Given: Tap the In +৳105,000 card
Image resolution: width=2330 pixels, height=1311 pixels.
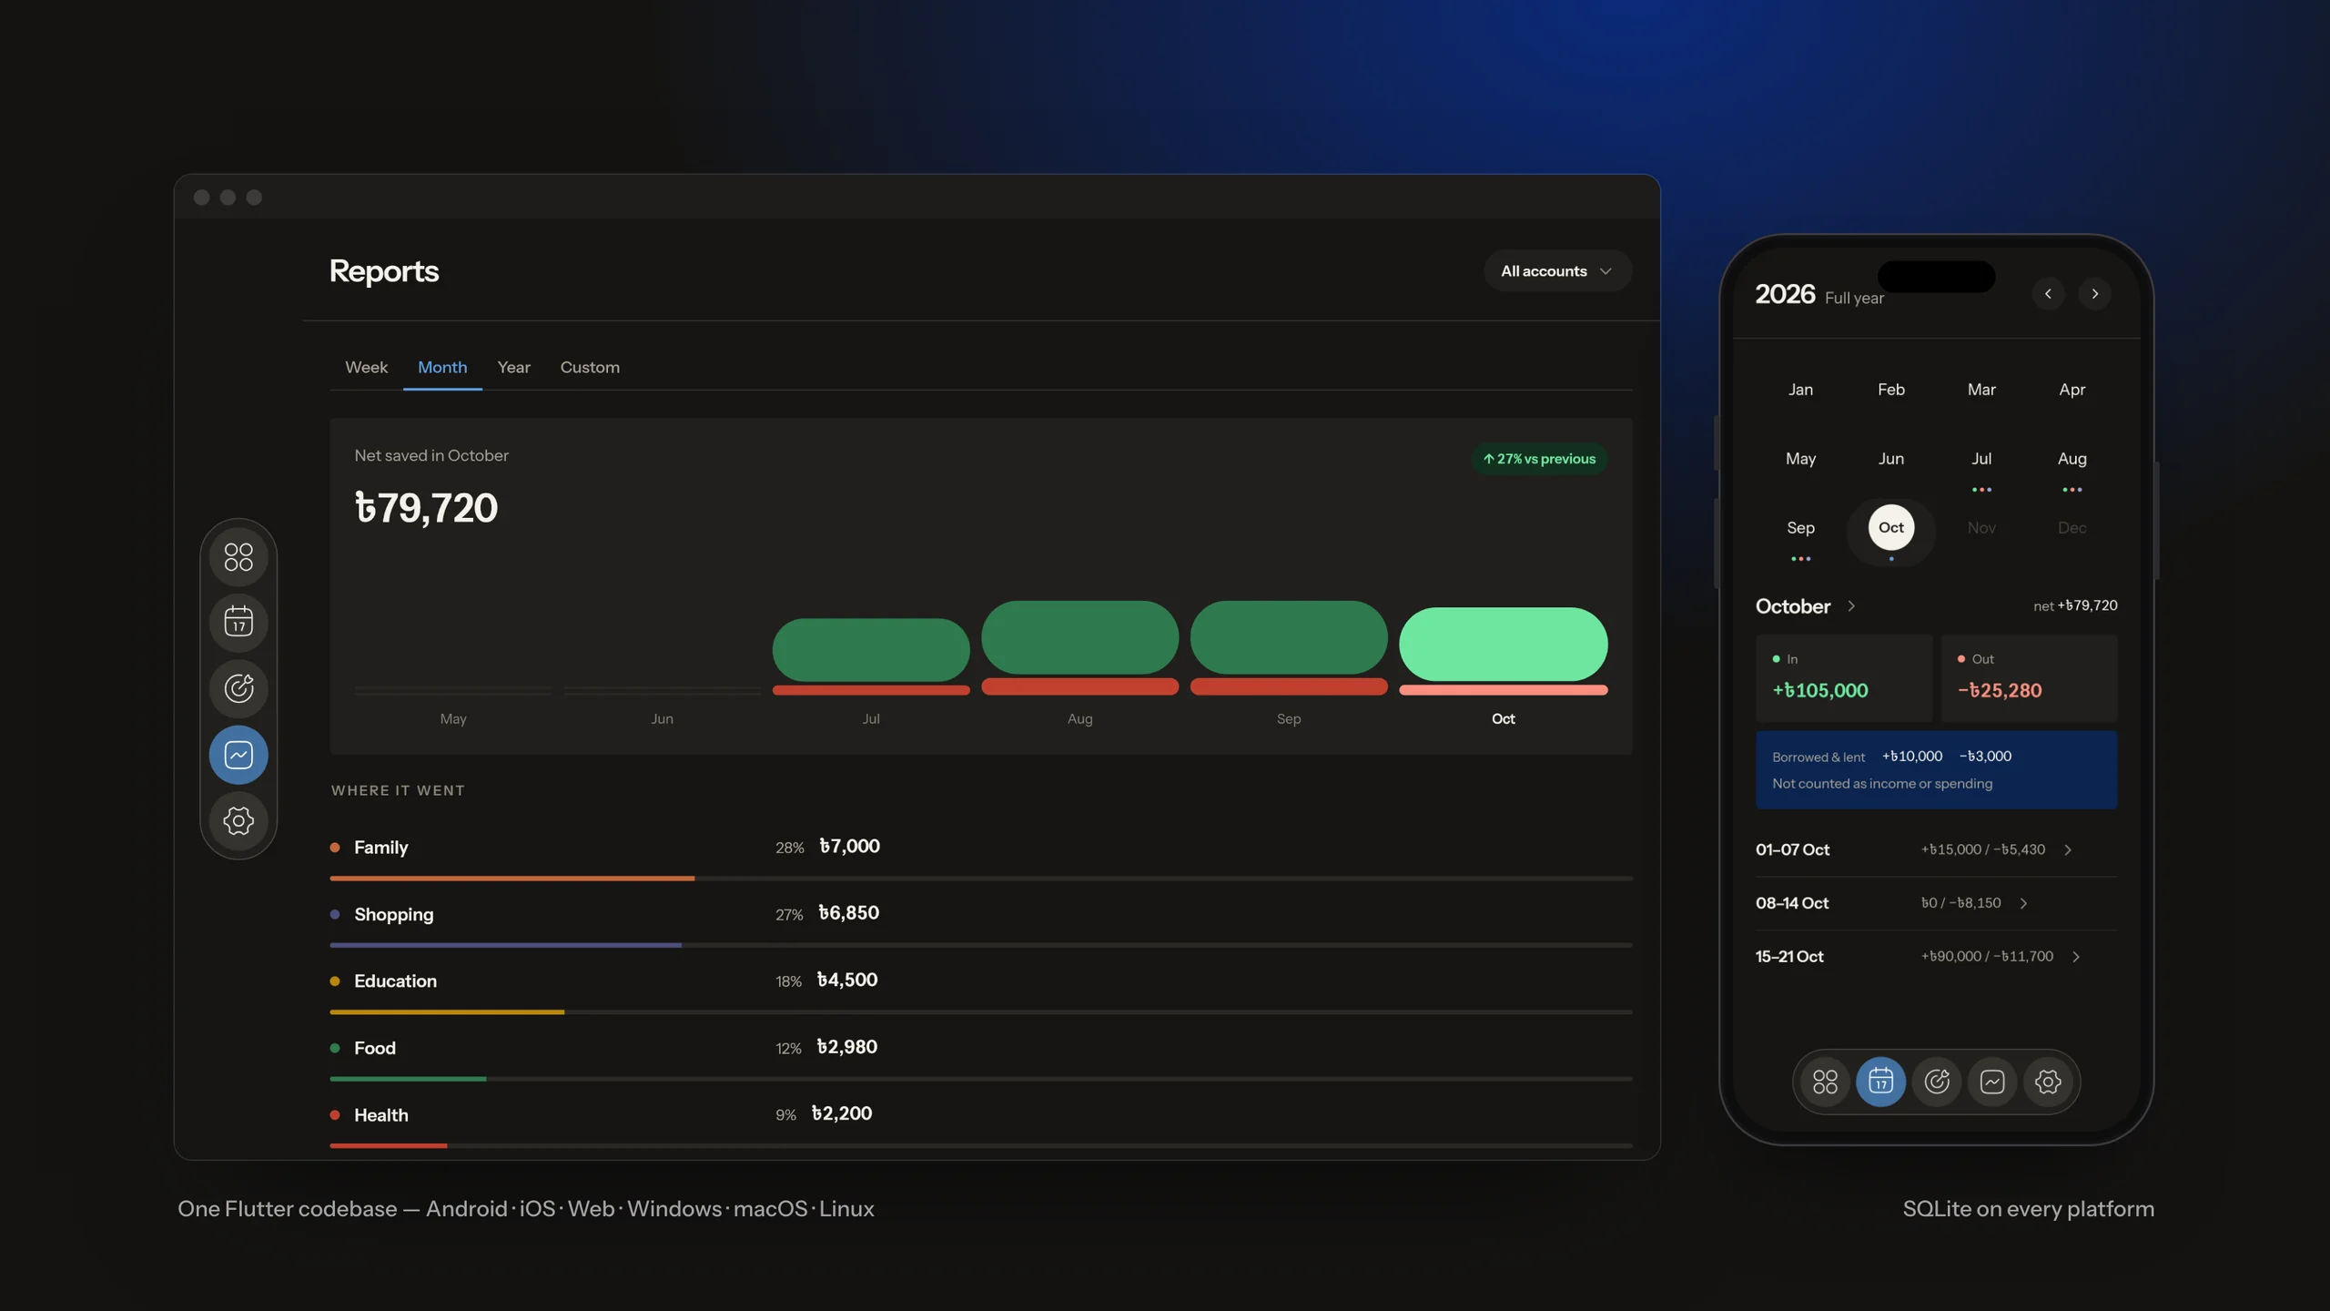Looking at the screenshot, I should click(1844, 678).
